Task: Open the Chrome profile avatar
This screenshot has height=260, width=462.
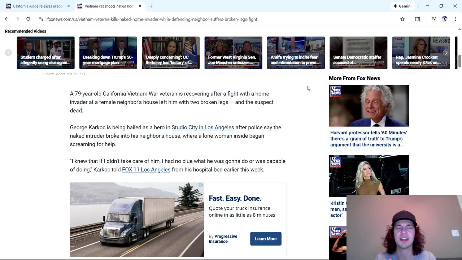Action: 444,19
